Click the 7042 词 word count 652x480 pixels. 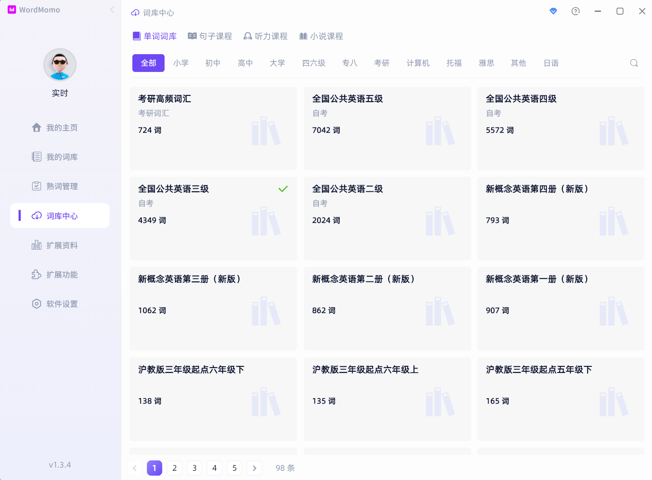326,130
